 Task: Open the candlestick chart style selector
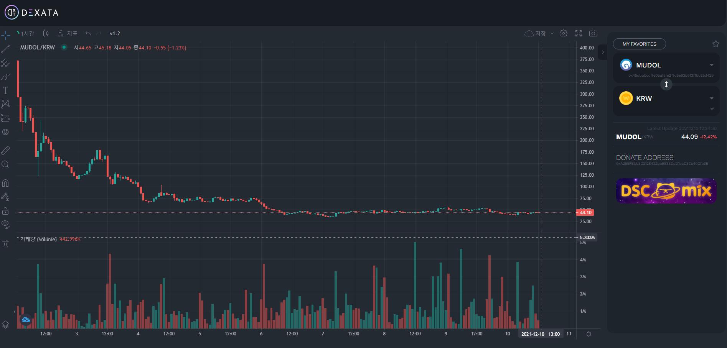point(46,33)
